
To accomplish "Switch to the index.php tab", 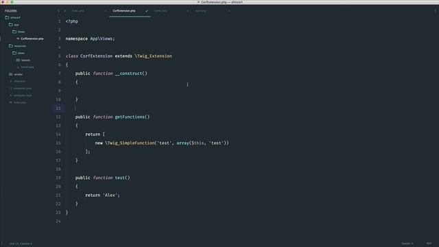I will click(78, 11).
